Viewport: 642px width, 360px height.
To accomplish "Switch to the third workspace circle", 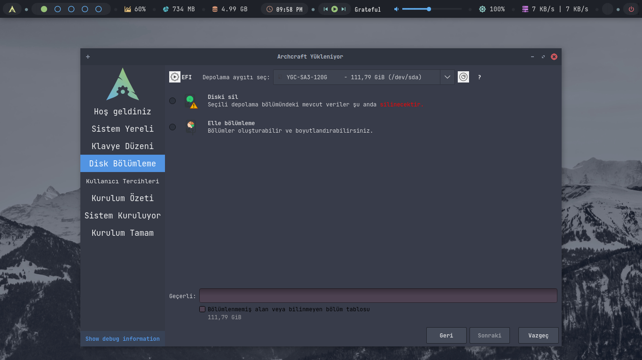I will click(x=71, y=9).
